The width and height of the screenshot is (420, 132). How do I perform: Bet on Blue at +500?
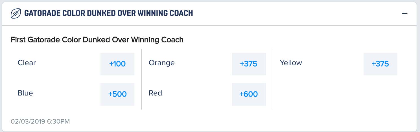117,94
